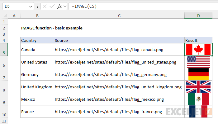Select all cells with corner triangle
The image size is (218, 124).
(5, 15)
